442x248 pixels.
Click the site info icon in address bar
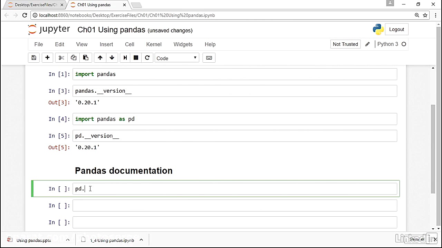[35, 15]
